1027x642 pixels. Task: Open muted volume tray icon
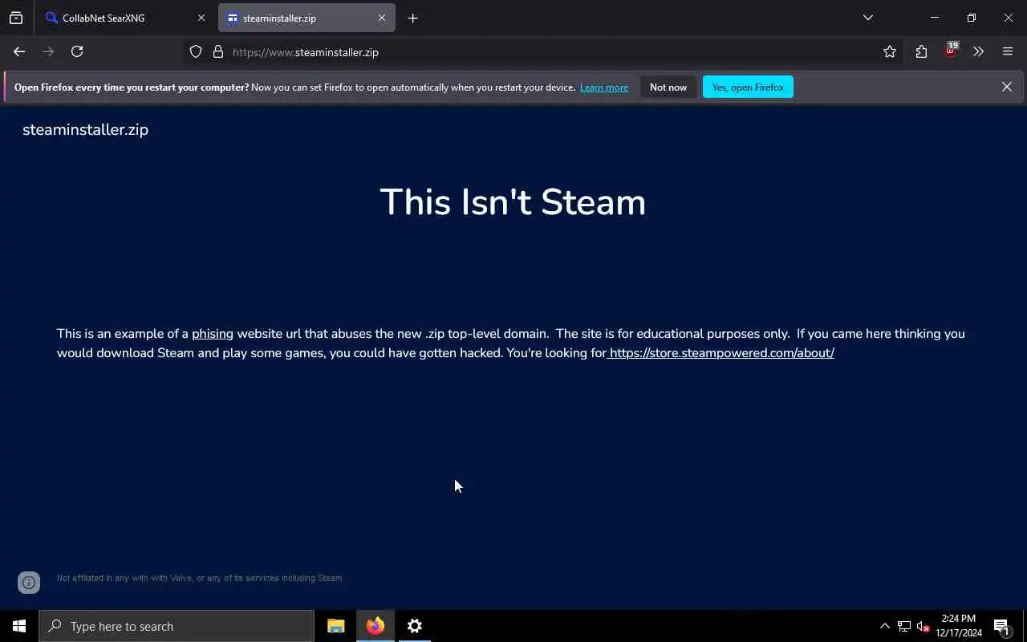923,626
